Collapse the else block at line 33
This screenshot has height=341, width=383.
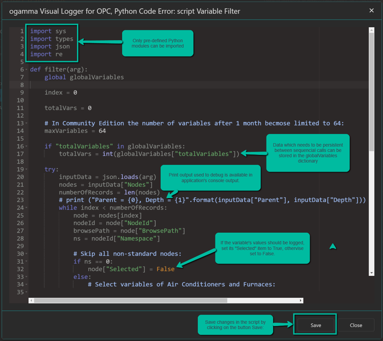(x=26, y=277)
